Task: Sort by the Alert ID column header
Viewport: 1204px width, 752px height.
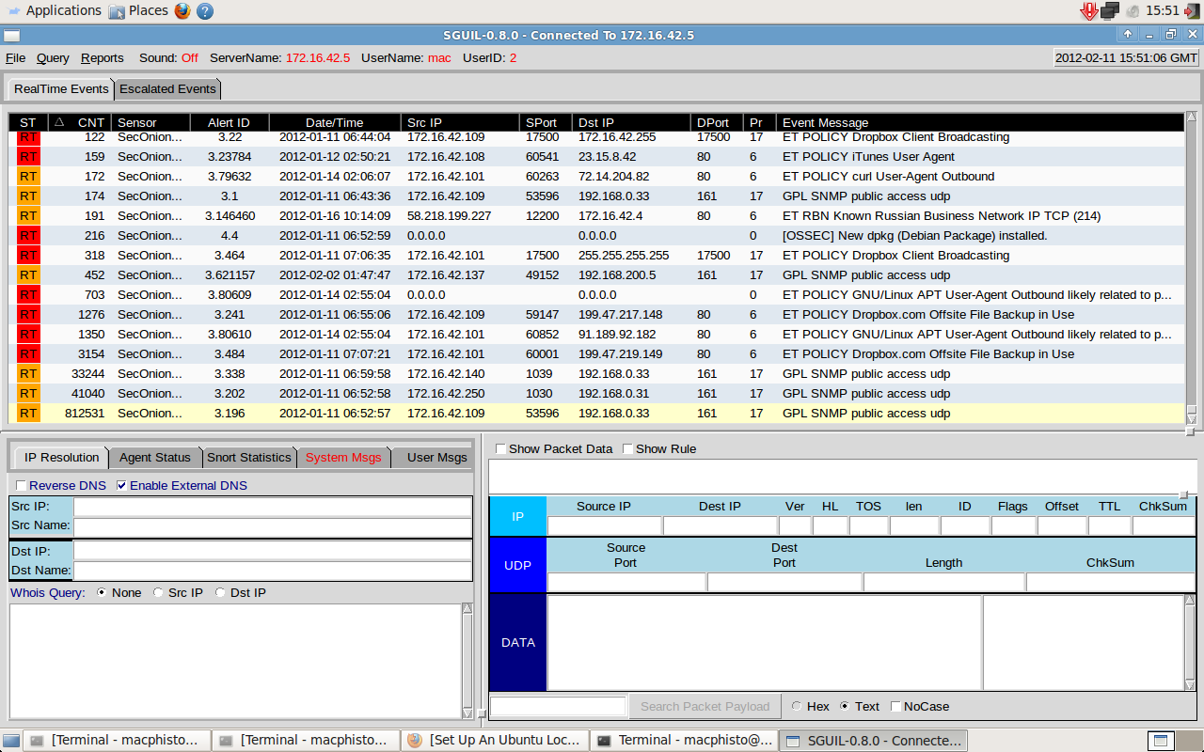Action: 229,123
